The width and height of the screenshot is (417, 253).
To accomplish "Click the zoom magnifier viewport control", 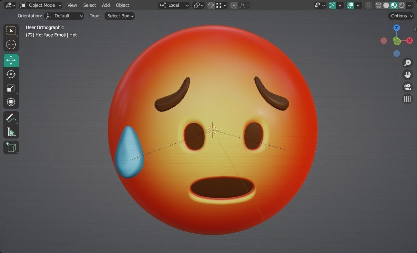I will point(408,63).
